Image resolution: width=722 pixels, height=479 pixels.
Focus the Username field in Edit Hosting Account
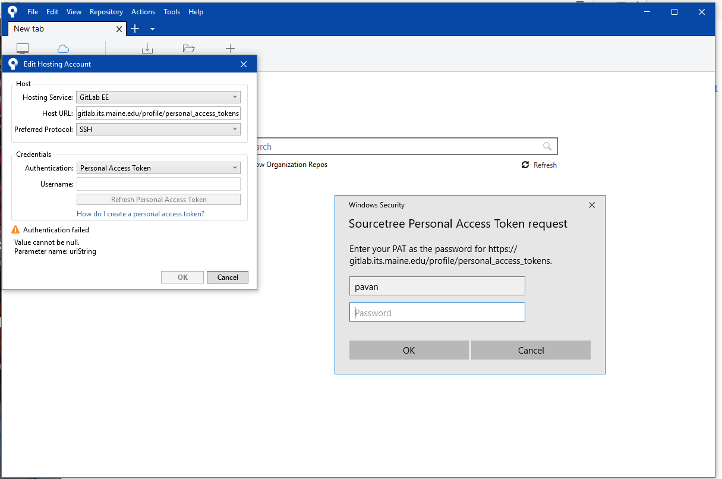pos(159,184)
